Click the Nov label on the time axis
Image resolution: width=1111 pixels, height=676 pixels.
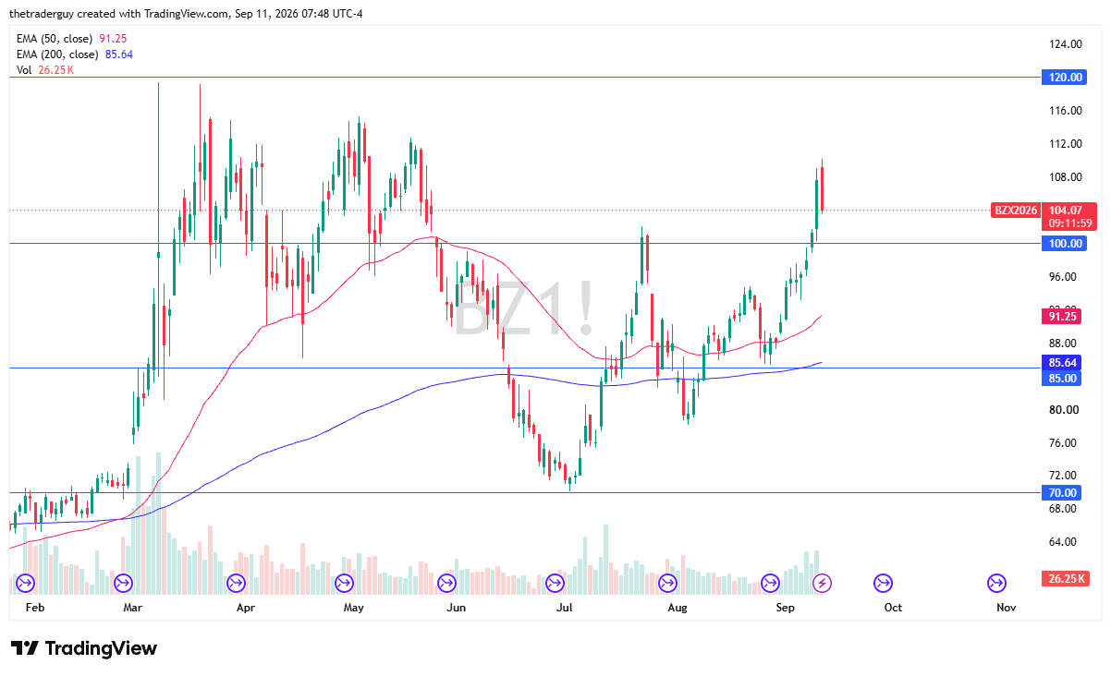(1007, 608)
